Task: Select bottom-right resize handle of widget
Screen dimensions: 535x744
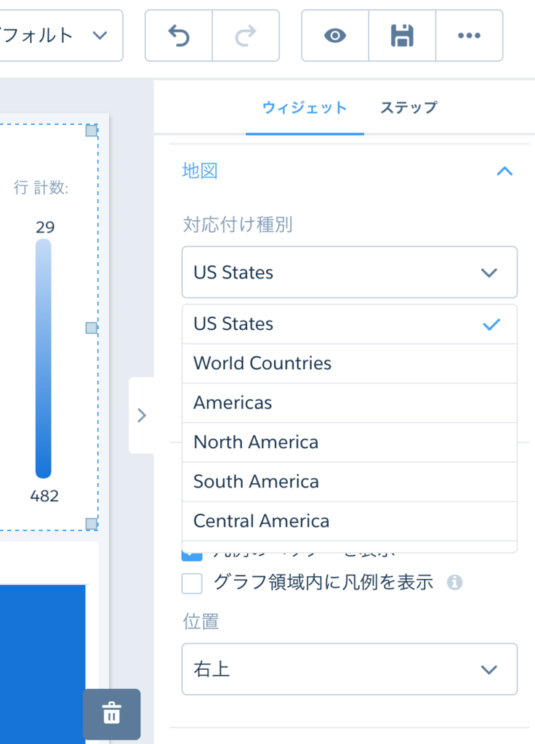Action: tap(91, 524)
